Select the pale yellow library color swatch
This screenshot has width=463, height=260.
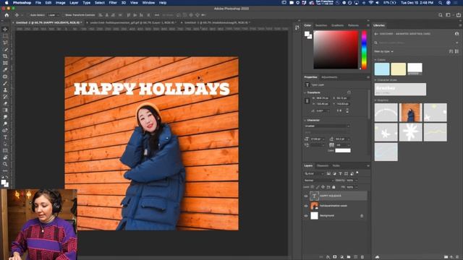coord(399,69)
